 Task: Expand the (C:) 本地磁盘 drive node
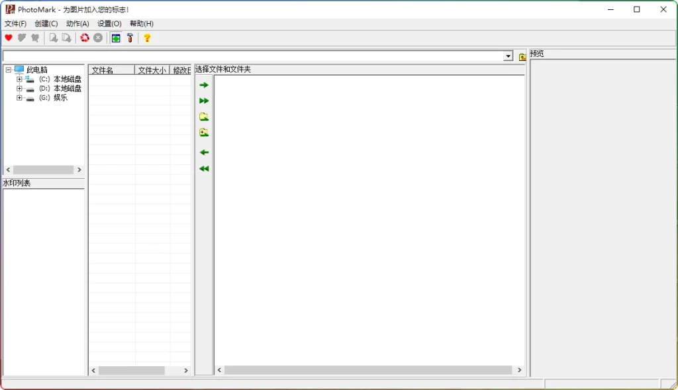[19, 79]
